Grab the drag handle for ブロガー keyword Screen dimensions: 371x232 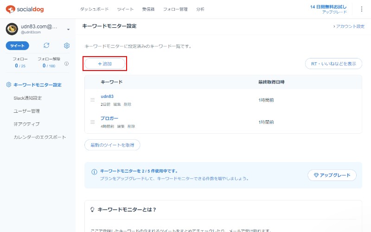(92, 122)
